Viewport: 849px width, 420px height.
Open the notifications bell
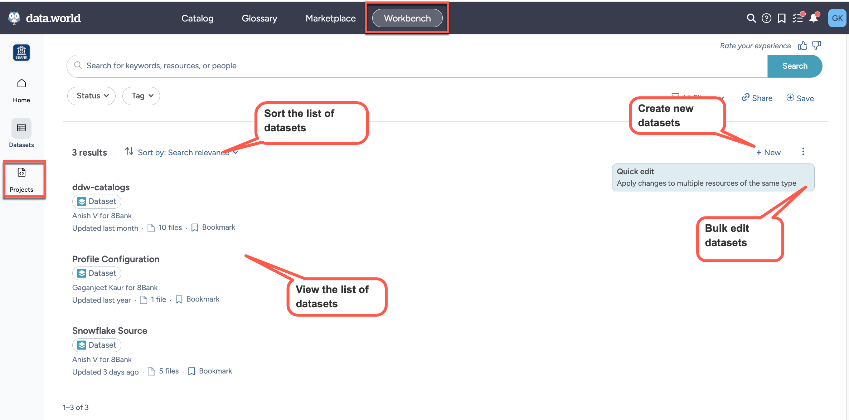814,18
